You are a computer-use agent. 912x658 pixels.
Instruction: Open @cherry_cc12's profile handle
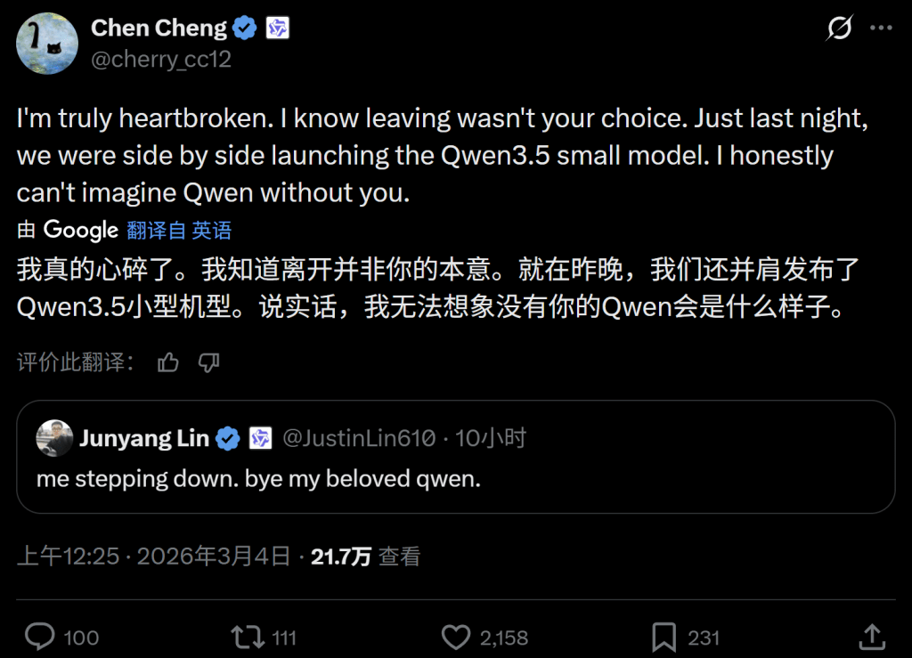[x=162, y=60]
